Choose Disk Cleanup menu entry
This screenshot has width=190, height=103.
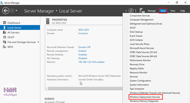[136, 32]
